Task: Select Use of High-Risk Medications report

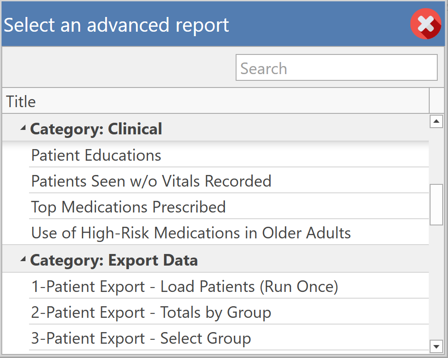Action: [191, 233]
